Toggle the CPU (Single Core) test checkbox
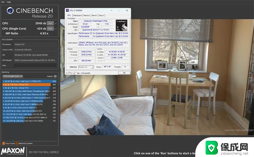This screenshot has width=254, height=157. 56,28
